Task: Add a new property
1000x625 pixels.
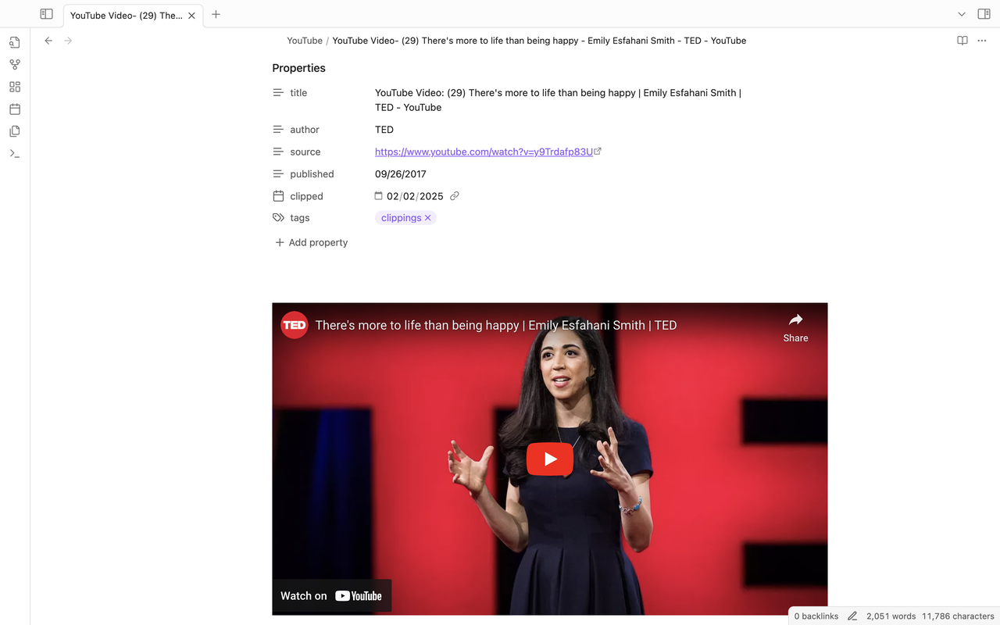Action: 312,242
